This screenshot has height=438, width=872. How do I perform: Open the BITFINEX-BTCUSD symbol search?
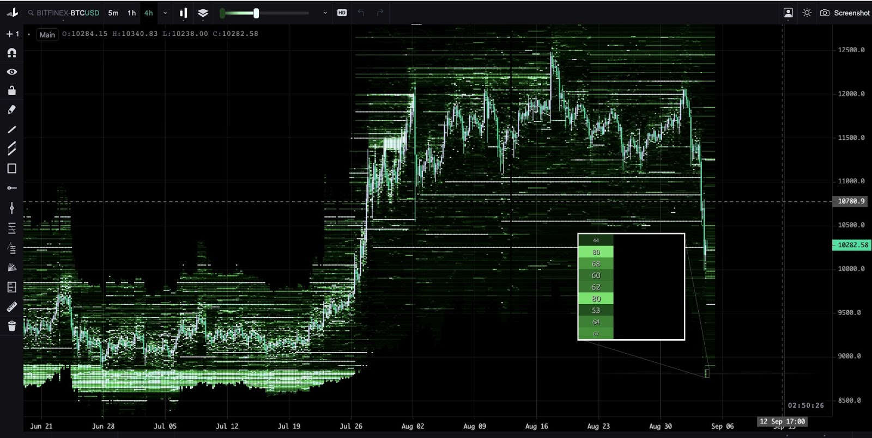point(64,13)
